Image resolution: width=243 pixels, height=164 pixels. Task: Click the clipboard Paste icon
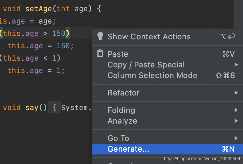(x=100, y=53)
